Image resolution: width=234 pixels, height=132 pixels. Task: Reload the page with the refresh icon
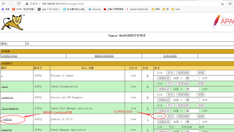point(18,4)
